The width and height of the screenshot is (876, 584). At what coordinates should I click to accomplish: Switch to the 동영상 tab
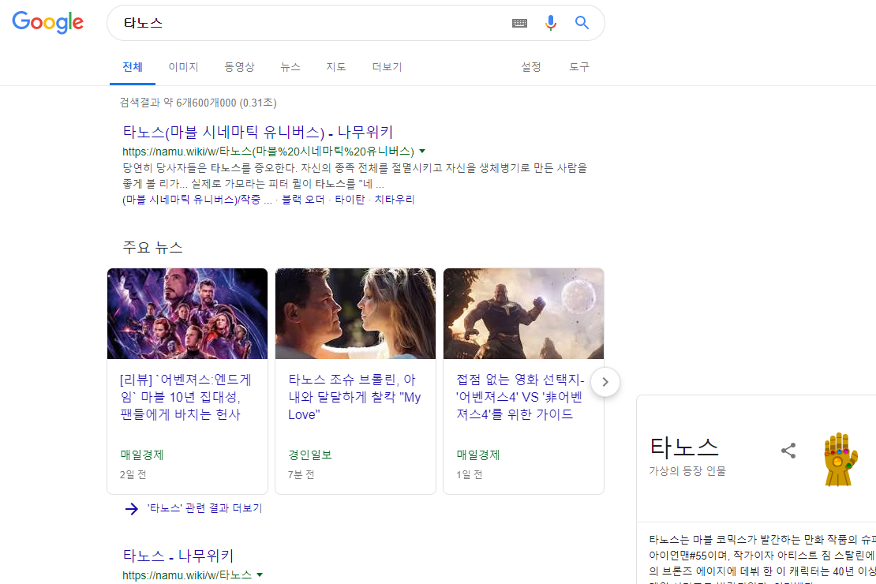pos(239,67)
